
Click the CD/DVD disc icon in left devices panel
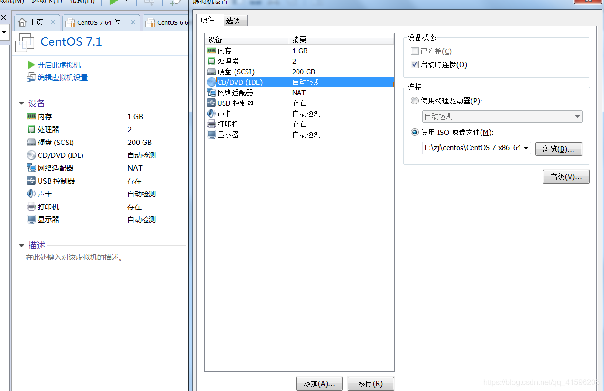(31, 155)
